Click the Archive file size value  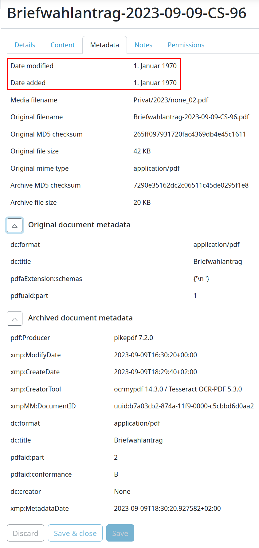pyautogui.click(x=142, y=202)
